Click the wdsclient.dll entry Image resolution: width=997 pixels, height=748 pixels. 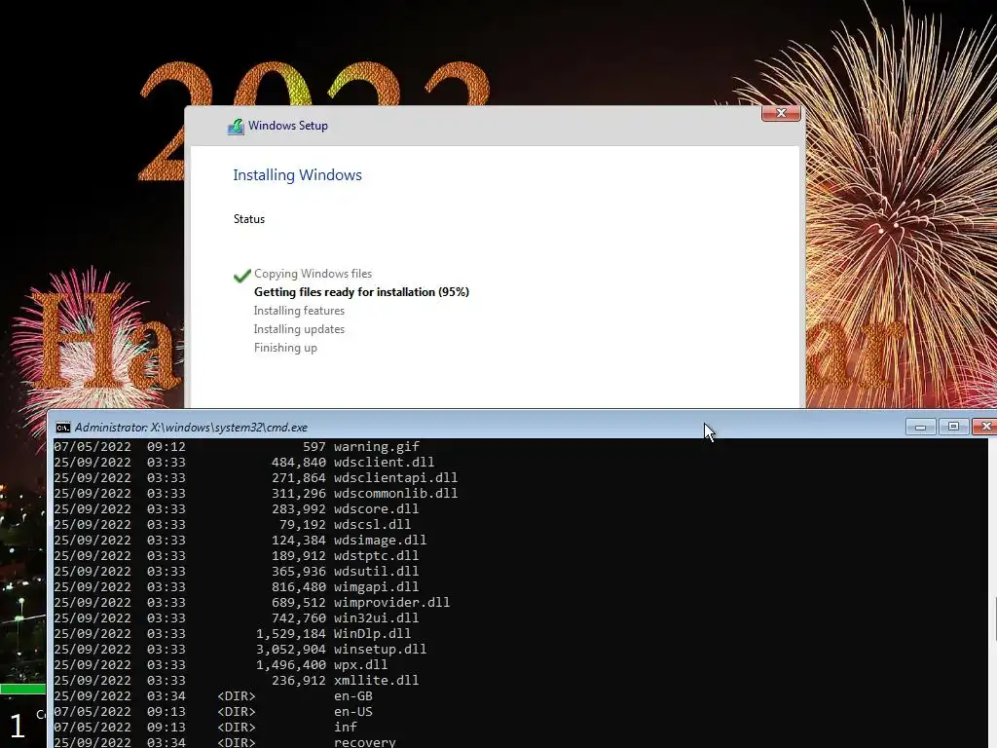pyautogui.click(x=384, y=463)
